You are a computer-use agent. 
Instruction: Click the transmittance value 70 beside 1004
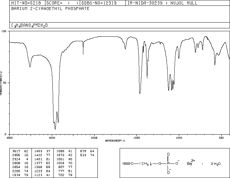[x=70, y=163]
